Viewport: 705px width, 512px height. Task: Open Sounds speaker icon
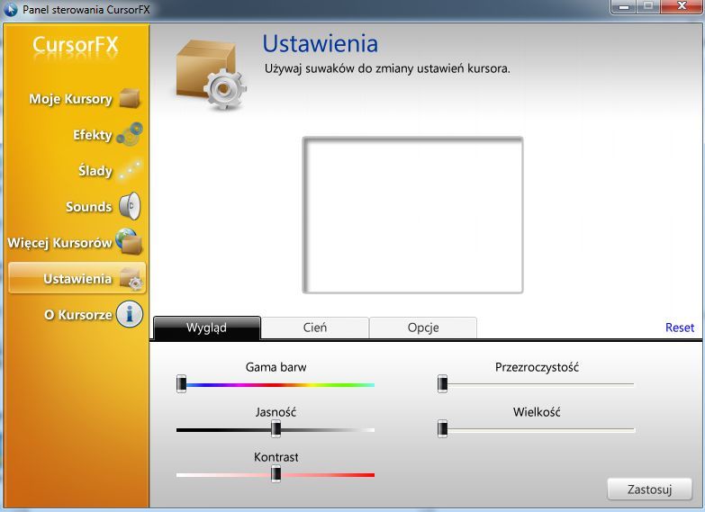[x=130, y=206]
